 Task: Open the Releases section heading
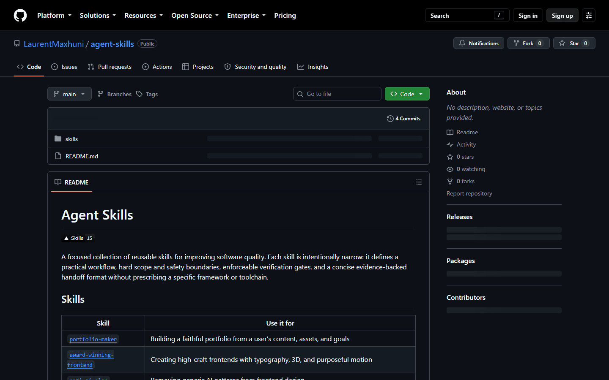460,217
